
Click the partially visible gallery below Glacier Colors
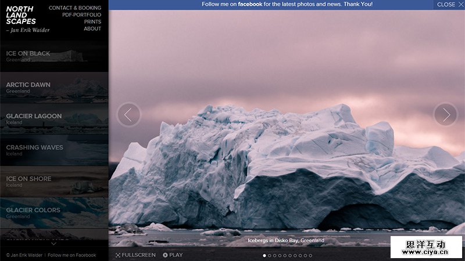[x=54, y=234]
